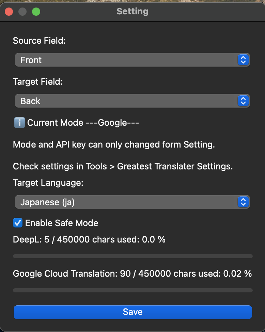Open the Target Language dropdown set to Japanese
265x332 pixels.
(132, 202)
